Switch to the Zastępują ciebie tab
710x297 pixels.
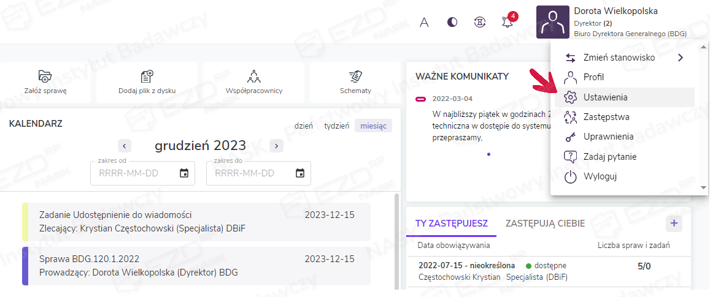545,224
